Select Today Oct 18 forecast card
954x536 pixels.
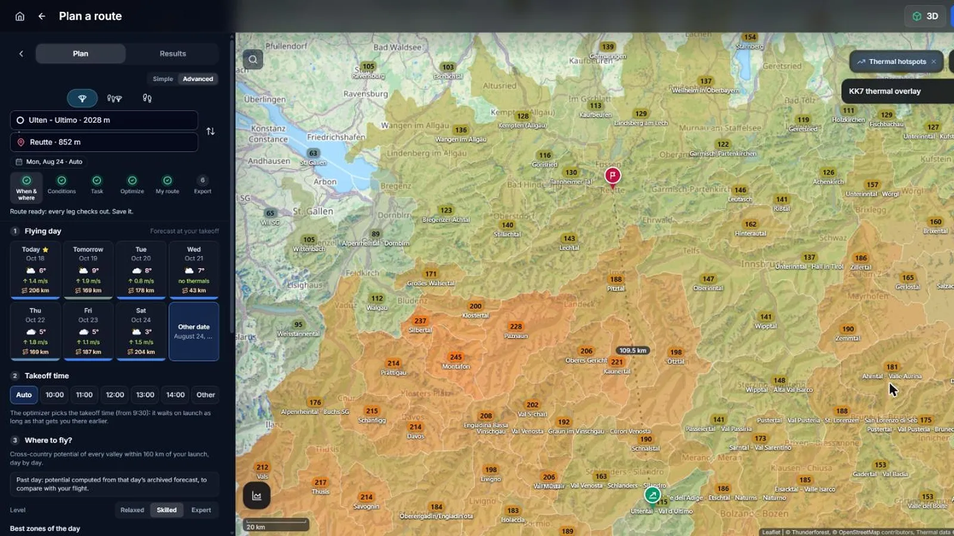click(35, 270)
